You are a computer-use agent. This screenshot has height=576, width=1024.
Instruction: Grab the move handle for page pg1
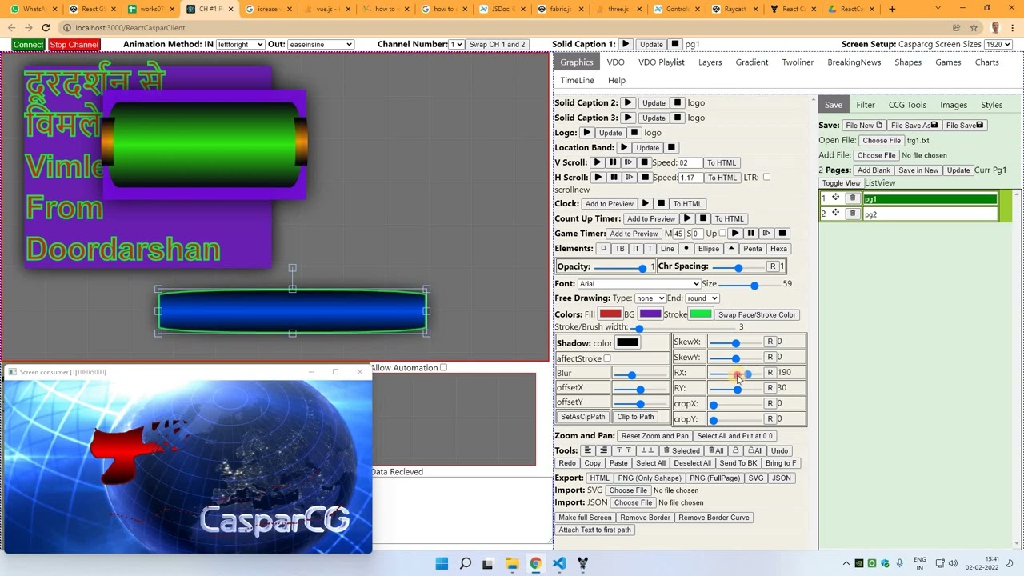pyautogui.click(x=835, y=198)
